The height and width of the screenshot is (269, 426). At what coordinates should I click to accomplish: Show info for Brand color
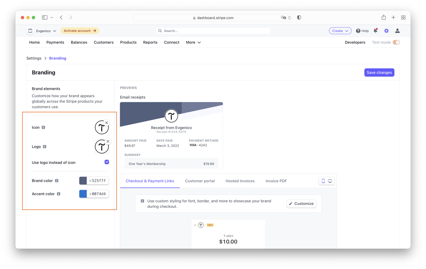click(57, 181)
